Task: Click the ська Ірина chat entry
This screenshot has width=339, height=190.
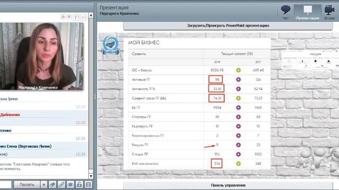Action: click(x=9, y=99)
